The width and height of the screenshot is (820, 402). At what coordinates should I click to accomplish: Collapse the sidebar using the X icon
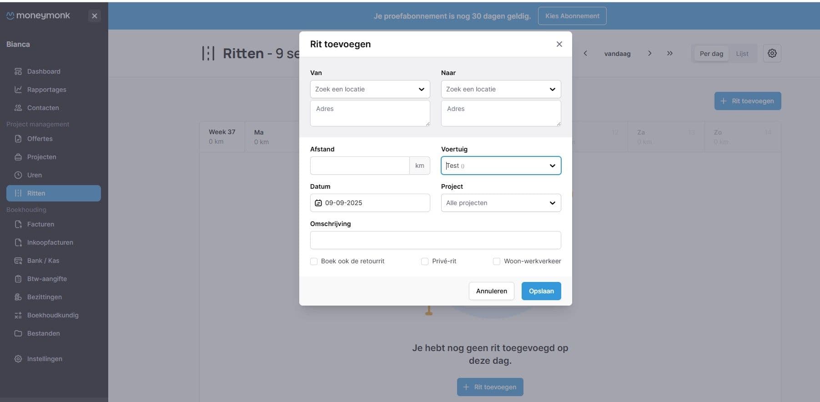[x=94, y=16]
